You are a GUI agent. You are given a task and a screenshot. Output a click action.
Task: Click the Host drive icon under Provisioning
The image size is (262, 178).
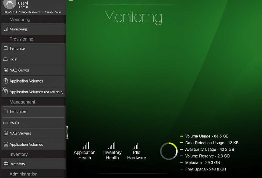[x=5, y=59]
